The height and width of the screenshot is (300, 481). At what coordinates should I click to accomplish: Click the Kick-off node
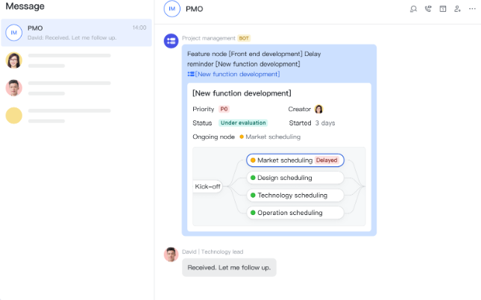(207, 187)
